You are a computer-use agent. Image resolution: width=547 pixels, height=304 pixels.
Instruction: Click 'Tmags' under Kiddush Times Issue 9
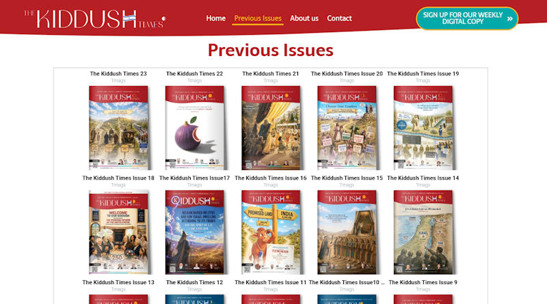tap(423, 290)
